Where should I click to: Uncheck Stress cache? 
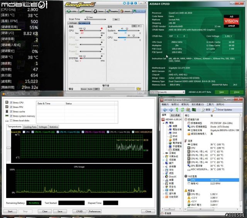pos(11,112)
